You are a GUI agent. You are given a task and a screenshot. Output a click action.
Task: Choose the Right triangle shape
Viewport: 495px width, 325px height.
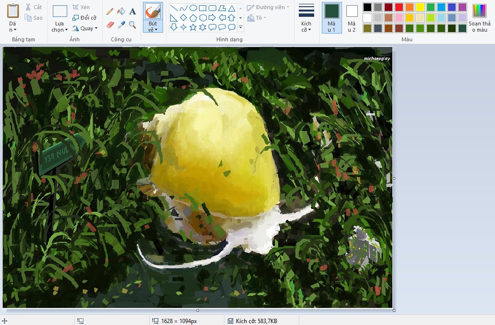coord(174,18)
